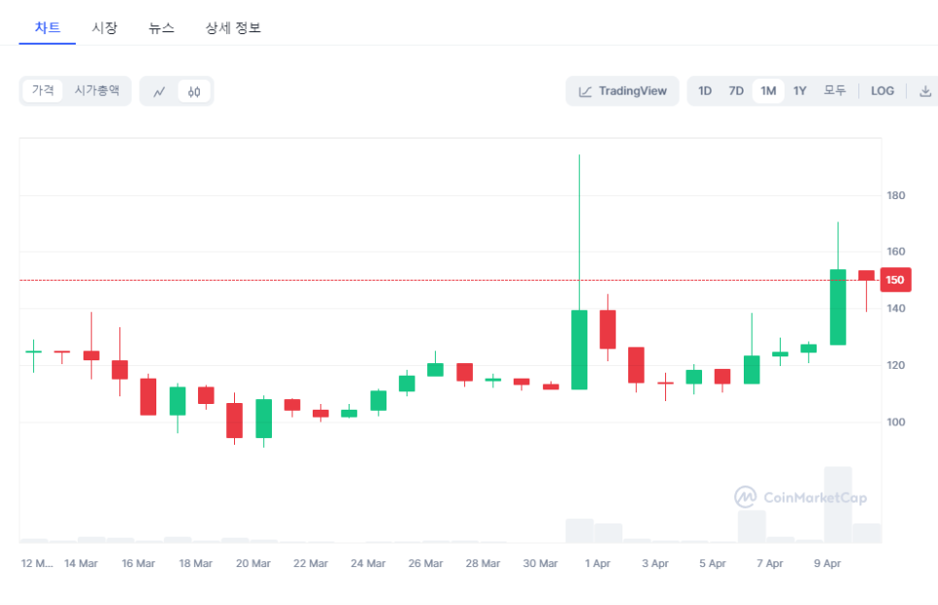Select the 가격 chart mode

click(43, 90)
